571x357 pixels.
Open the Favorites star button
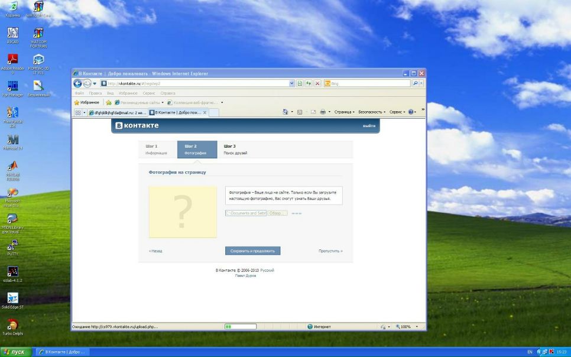tap(87, 102)
